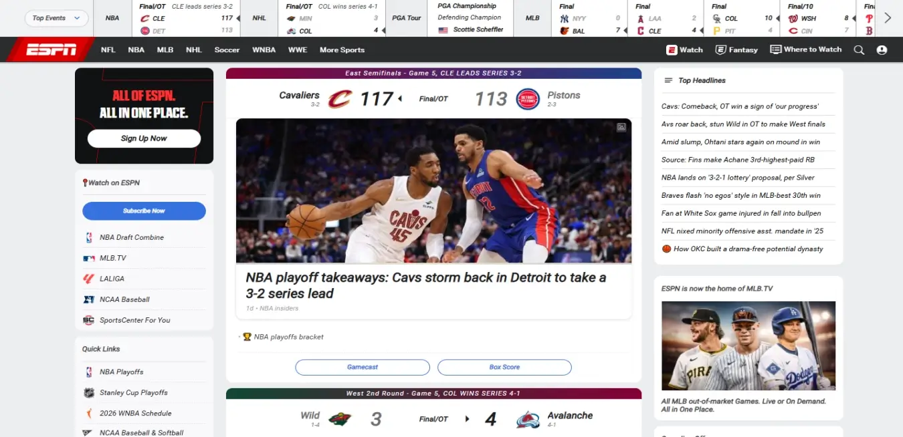Open 'Amid slump, Ohtani stars again' headline
Screen dimensions: 903x437
click(740, 142)
